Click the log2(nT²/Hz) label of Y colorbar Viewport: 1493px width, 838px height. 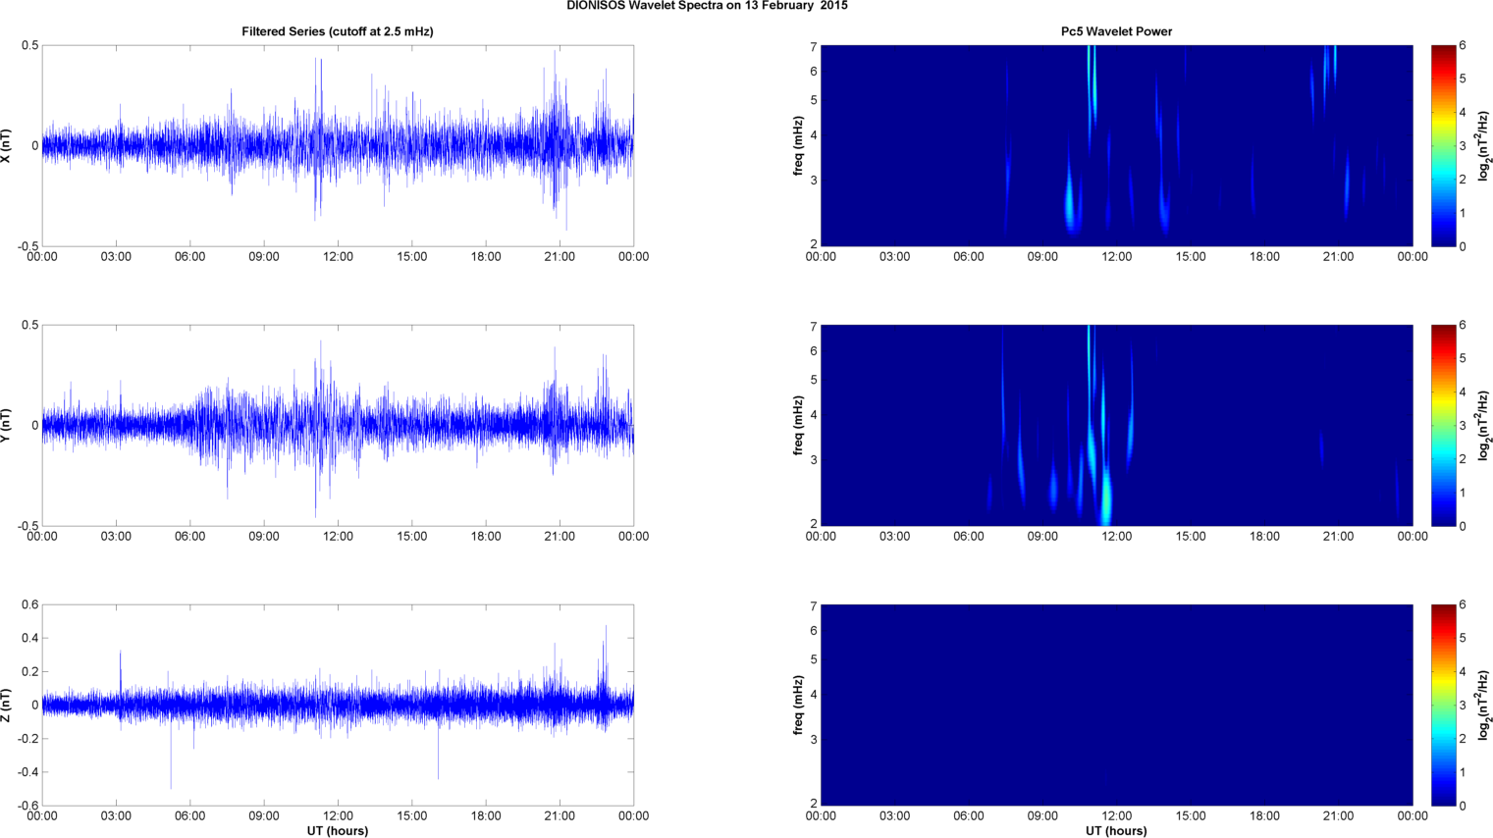click(x=1485, y=426)
